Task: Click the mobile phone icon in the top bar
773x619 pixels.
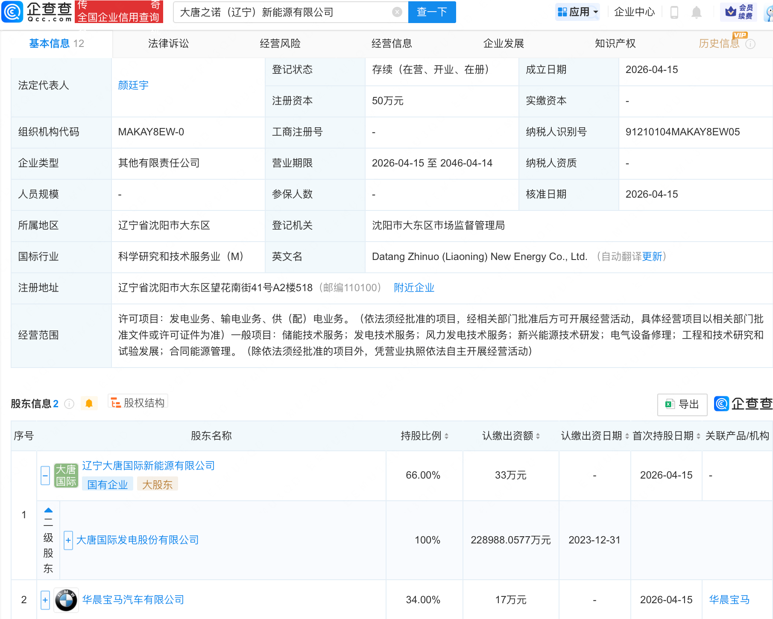Action: point(675,12)
